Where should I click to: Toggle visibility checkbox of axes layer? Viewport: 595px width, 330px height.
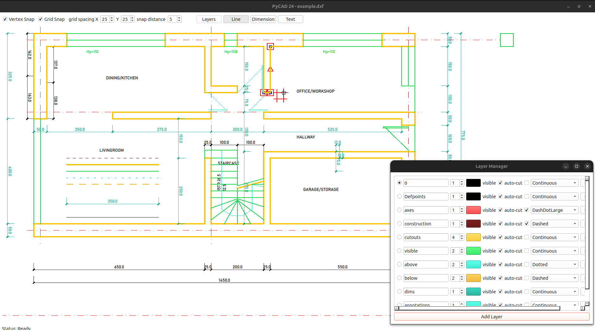tap(500, 210)
